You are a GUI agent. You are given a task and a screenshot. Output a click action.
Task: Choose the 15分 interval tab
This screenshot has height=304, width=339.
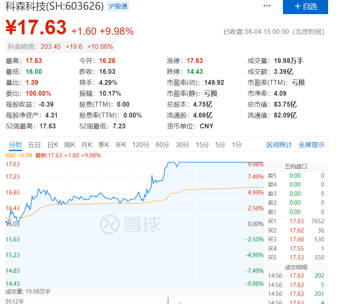202,145
